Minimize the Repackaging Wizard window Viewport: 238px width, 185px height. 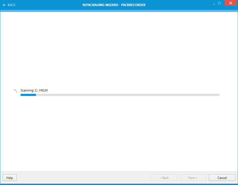[x=214, y=3]
